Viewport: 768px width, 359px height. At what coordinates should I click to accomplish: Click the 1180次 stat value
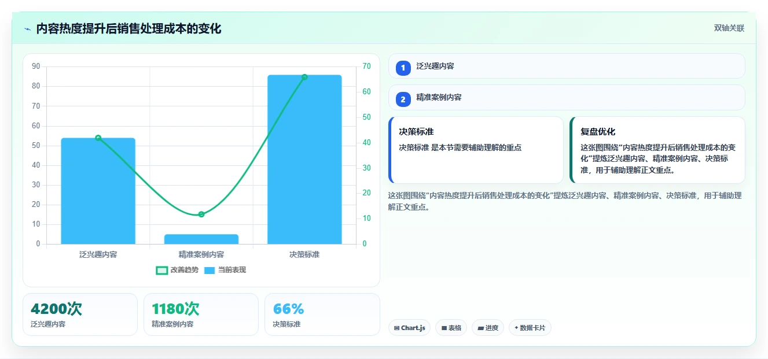point(175,309)
